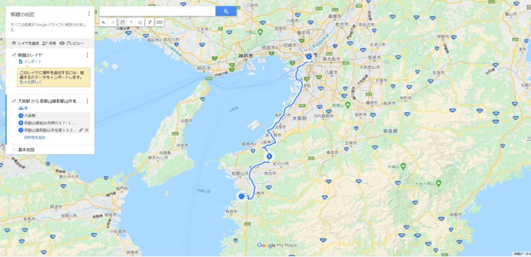The height and width of the screenshot is (257, 531).
Task: Click the undo arrow in map toolbar
Action: 104,22
